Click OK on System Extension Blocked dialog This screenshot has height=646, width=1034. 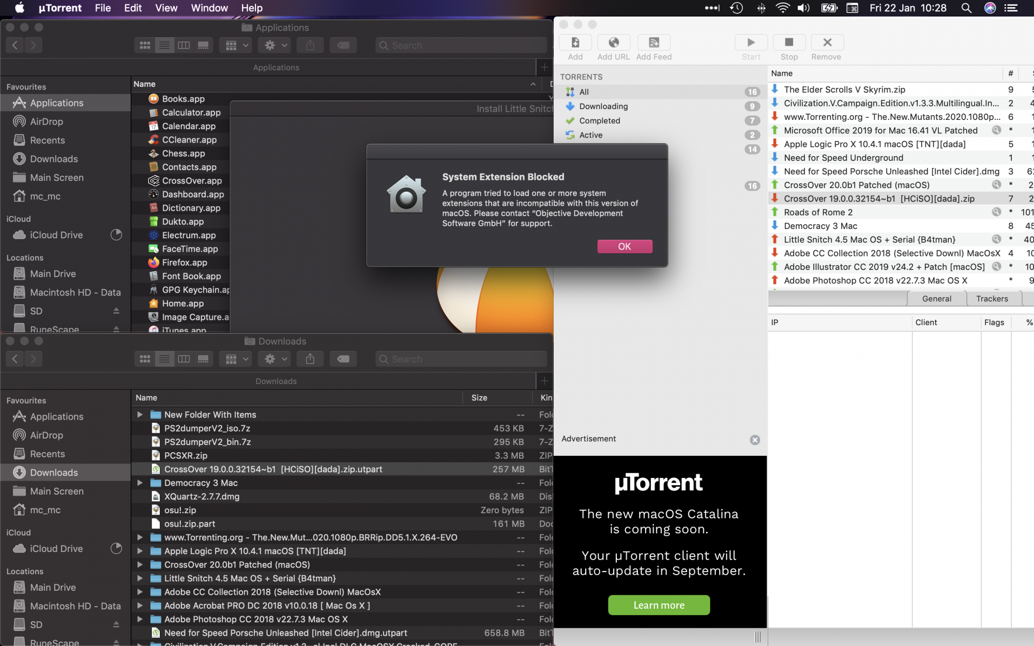tap(624, 247)
